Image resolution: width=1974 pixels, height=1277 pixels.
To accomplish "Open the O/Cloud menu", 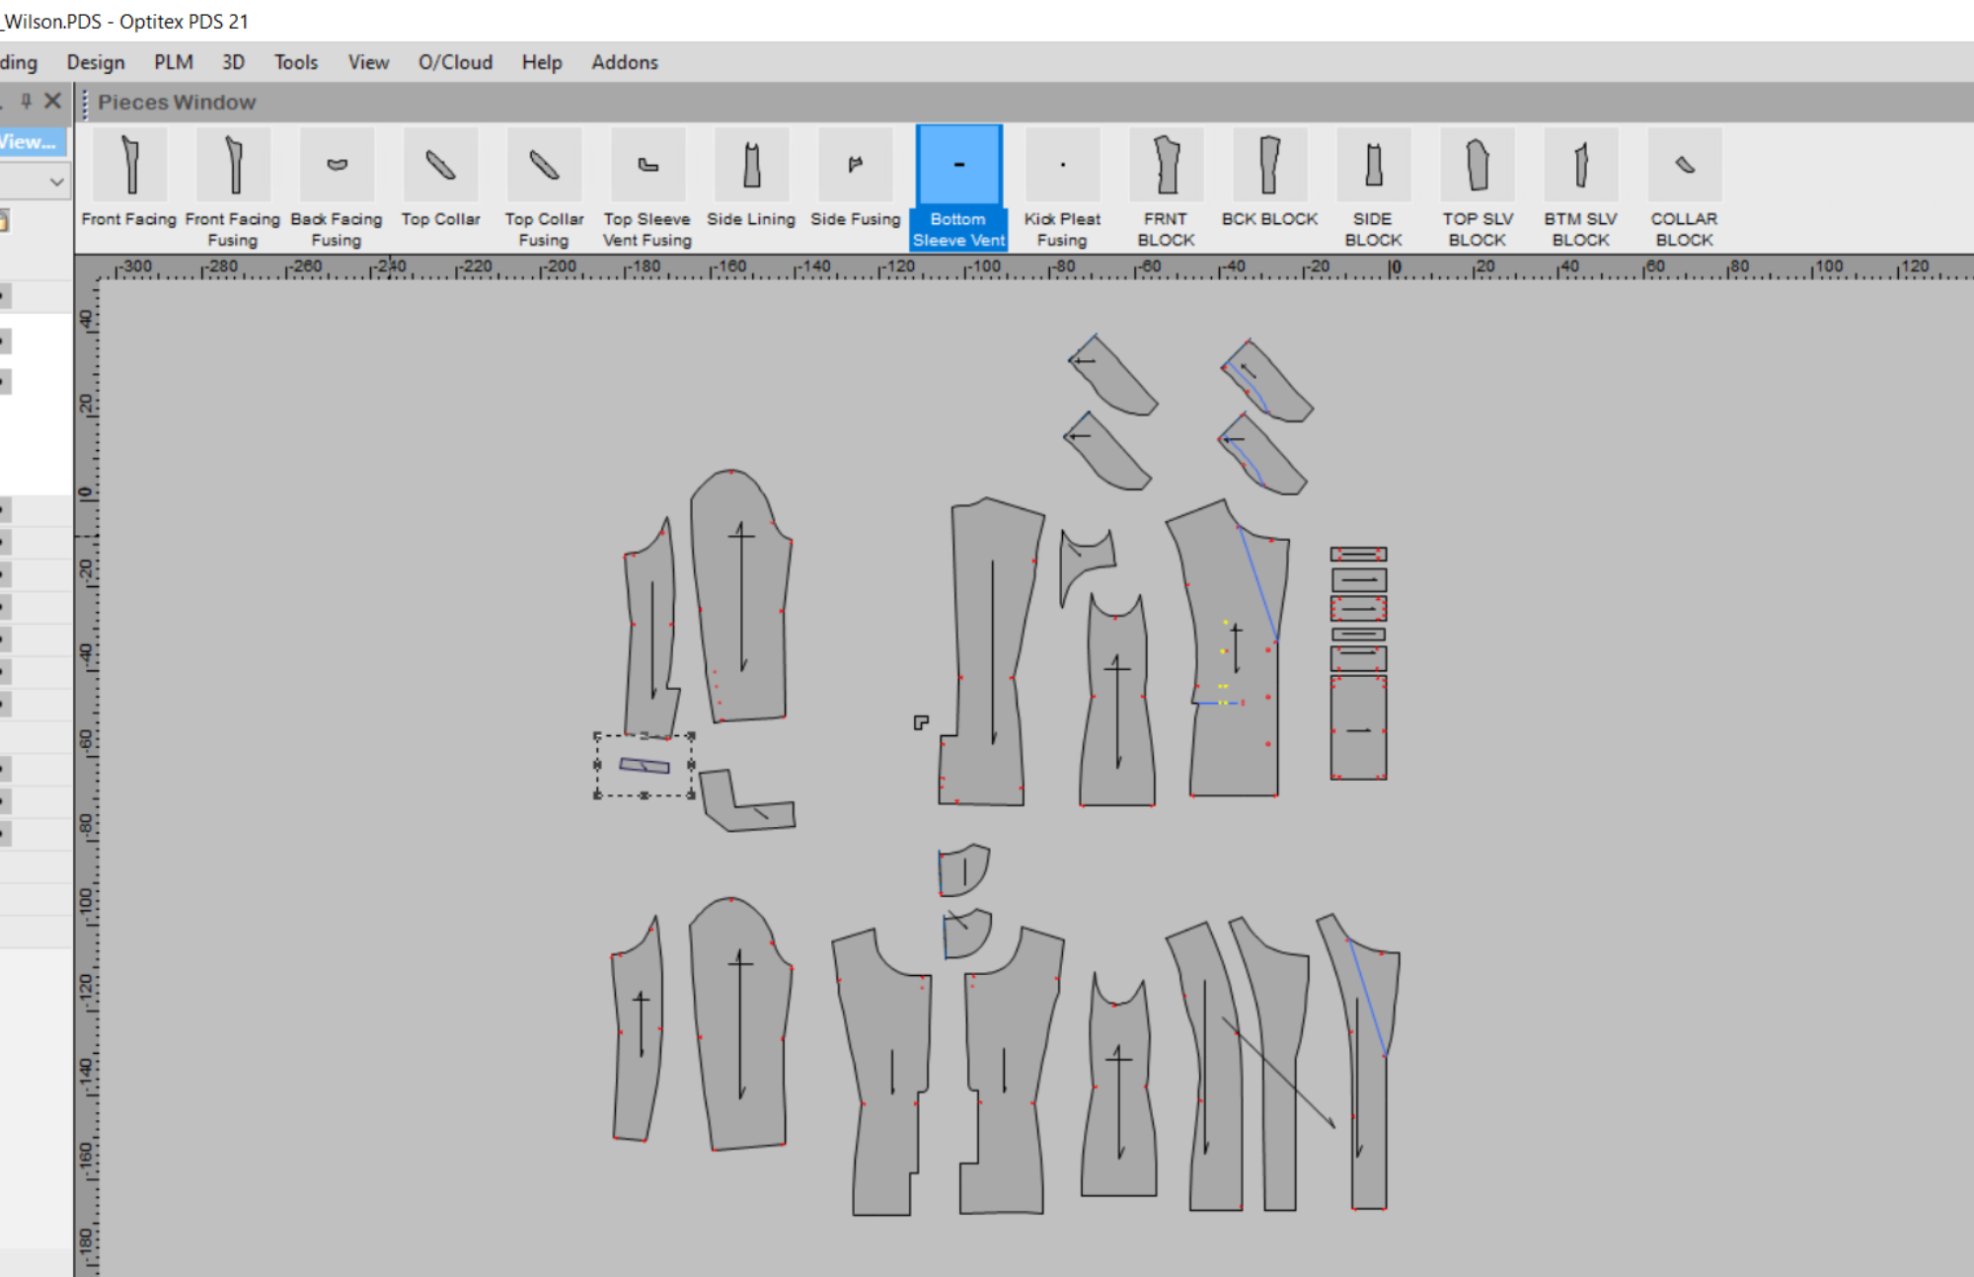I will pos(455,62).
